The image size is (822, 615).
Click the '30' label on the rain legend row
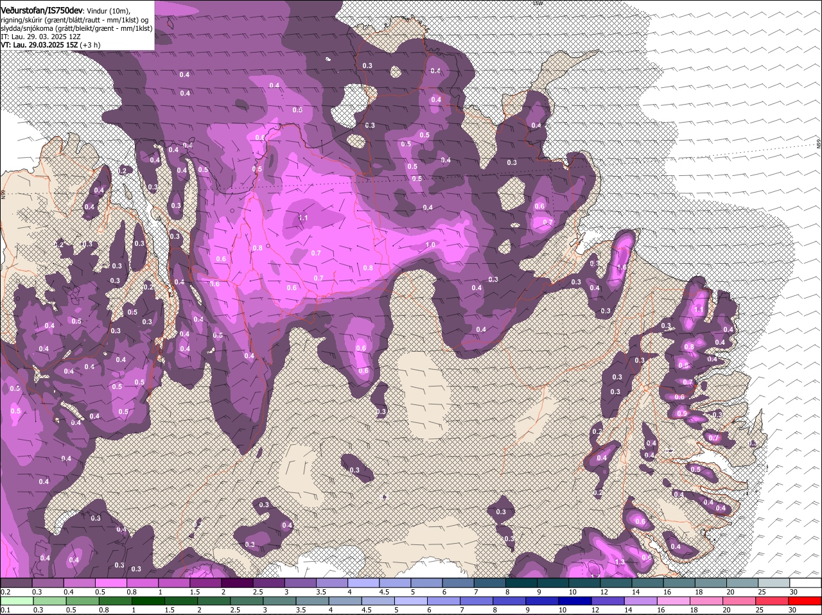(792, 611)
